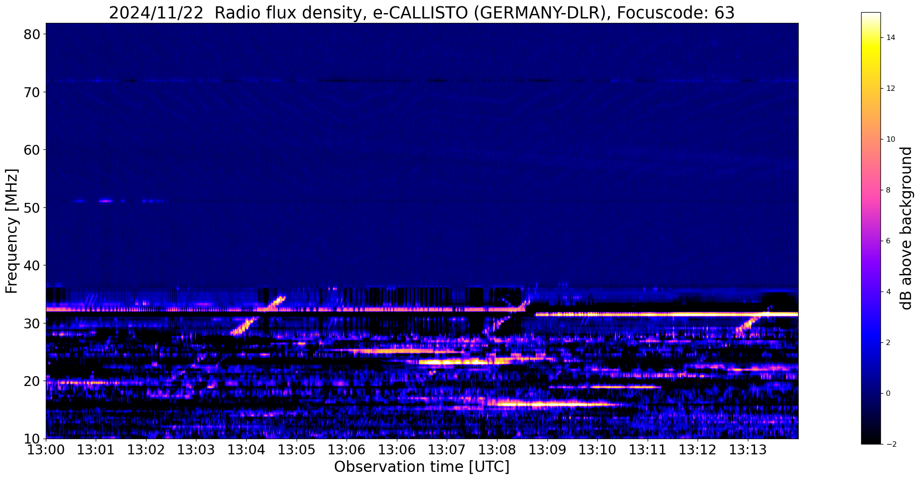Select the 13:10 time tick label

[598, 450]
